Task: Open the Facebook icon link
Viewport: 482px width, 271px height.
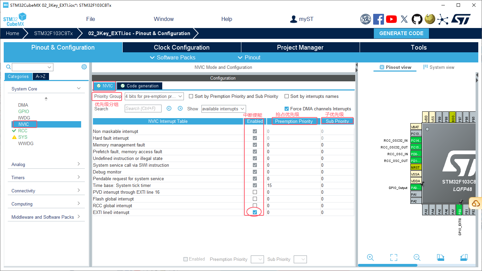Action: pos(379,19)
